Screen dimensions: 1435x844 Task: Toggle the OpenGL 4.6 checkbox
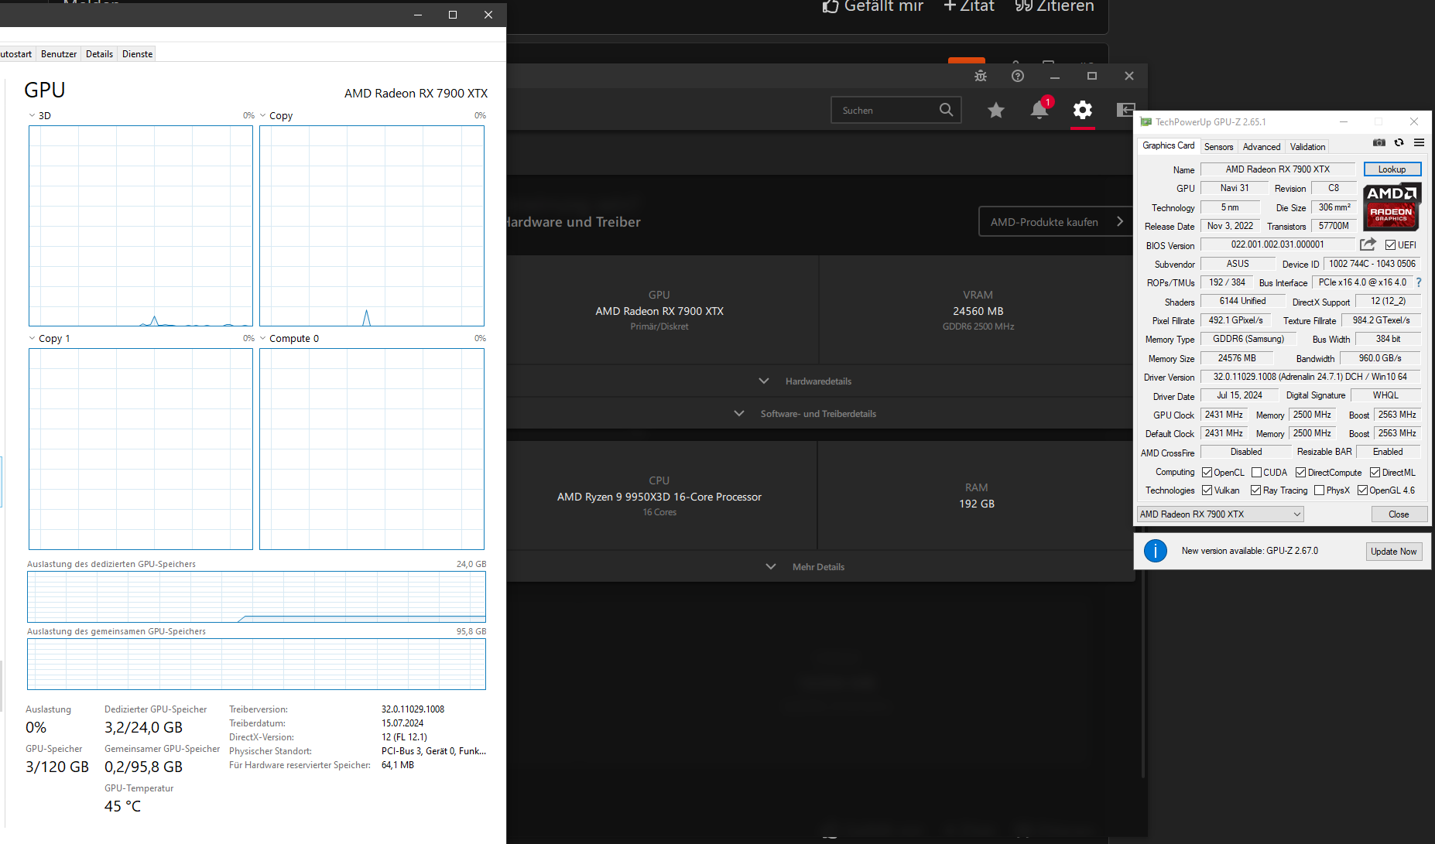pos(1362,490)
